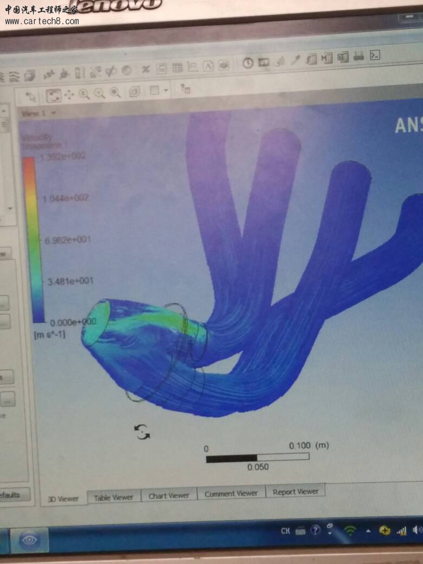Open the Command Editor
The width and height of the screenshot is (423, 564).
[375, 55]
